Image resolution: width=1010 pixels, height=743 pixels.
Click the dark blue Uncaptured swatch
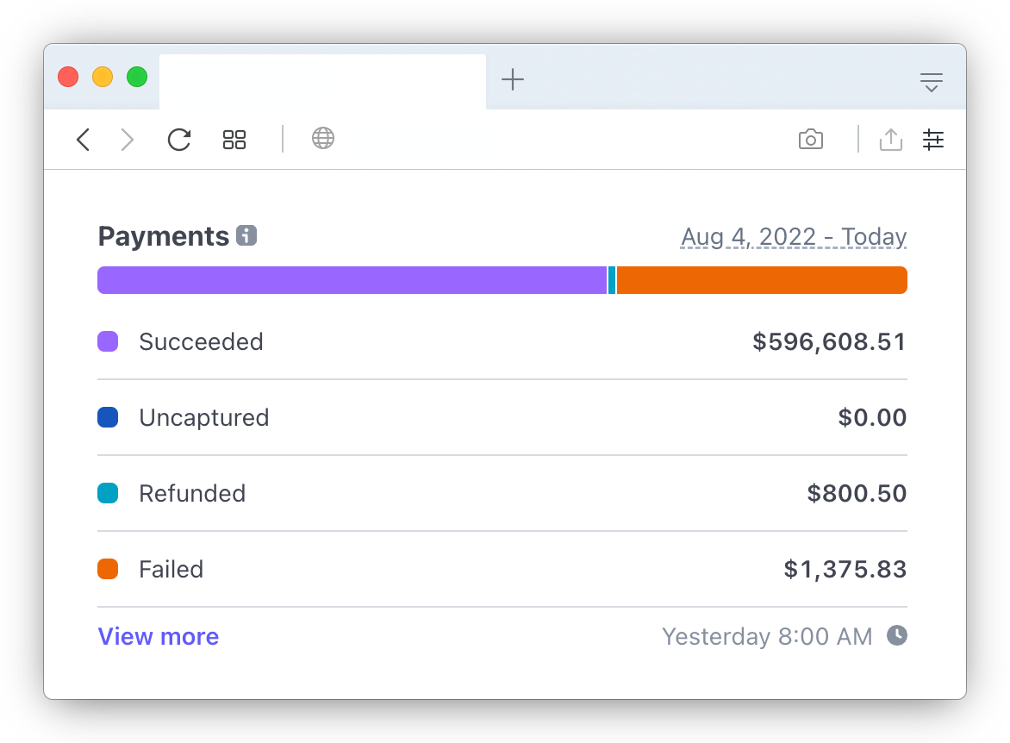[108, 418]
